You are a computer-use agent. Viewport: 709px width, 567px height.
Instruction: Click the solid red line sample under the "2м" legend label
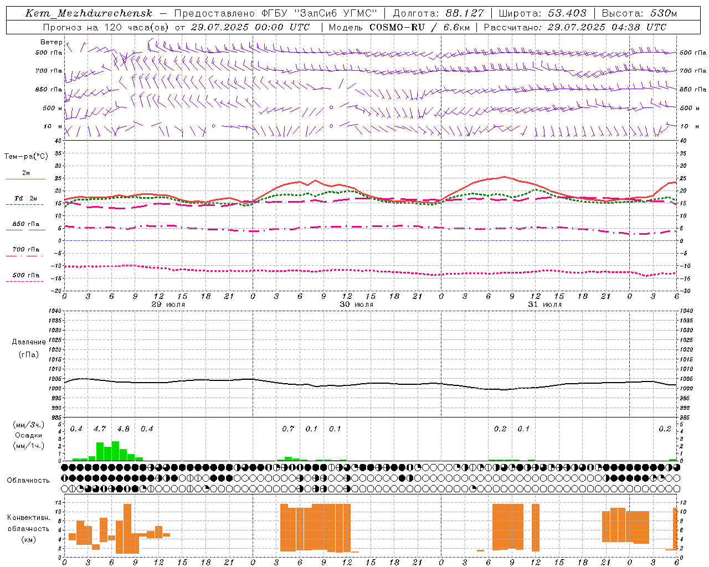point(25,179)
